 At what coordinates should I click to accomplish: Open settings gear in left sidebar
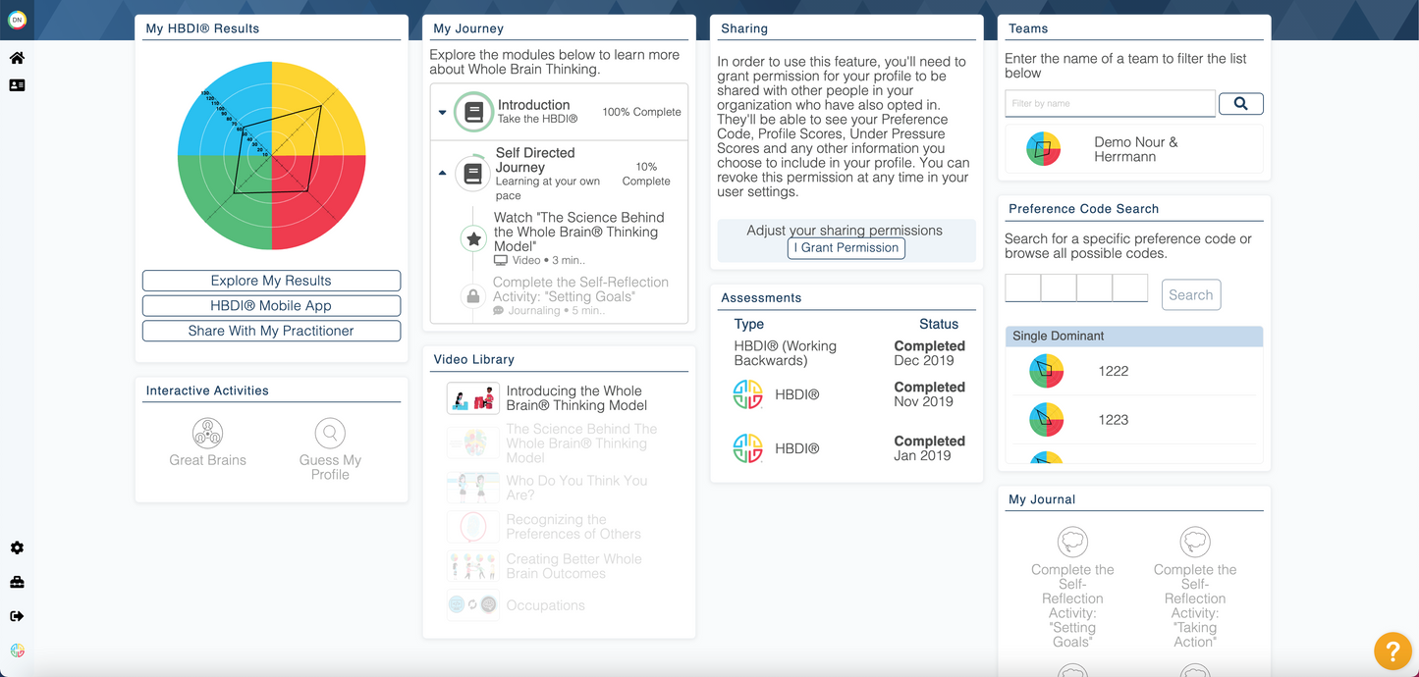click(x=17, y=548)
